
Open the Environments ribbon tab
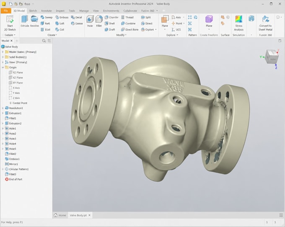click(111, 11)
